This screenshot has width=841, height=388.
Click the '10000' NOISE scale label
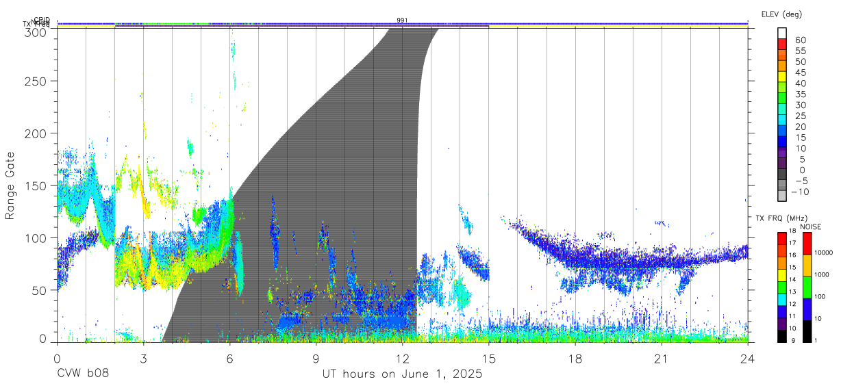tap(825, 253)
